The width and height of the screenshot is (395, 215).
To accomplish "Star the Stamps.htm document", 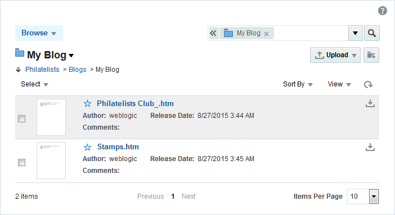I will click(x=87, y=147).
